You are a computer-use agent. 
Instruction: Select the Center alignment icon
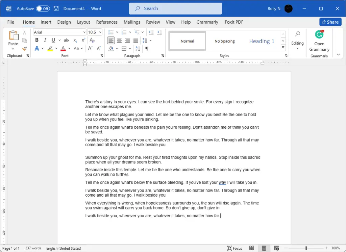119,40
